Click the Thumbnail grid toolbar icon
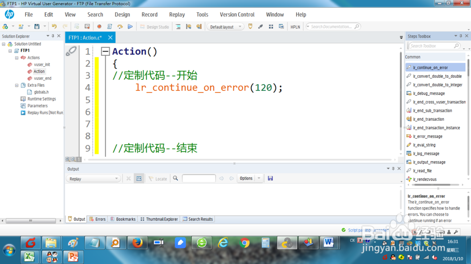Viewport: 471px width, 264px height. (x=271, y=26)
